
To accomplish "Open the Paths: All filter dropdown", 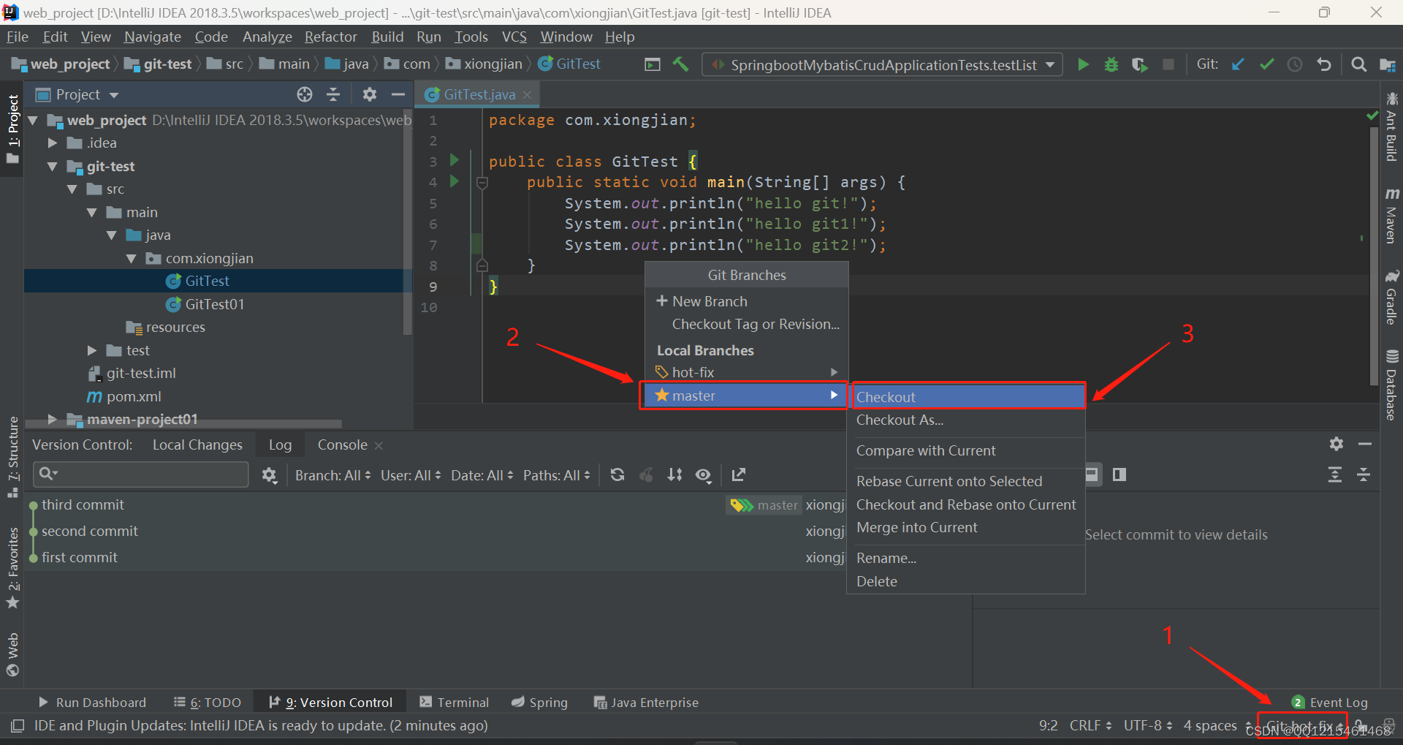I will (557, 475).
